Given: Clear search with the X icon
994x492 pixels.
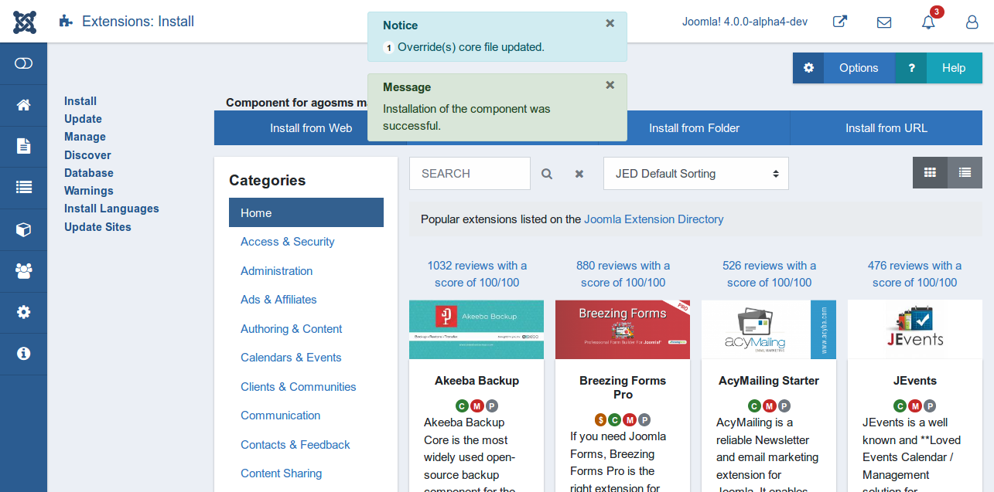Looking at the screenshot, I should (579, 175).
